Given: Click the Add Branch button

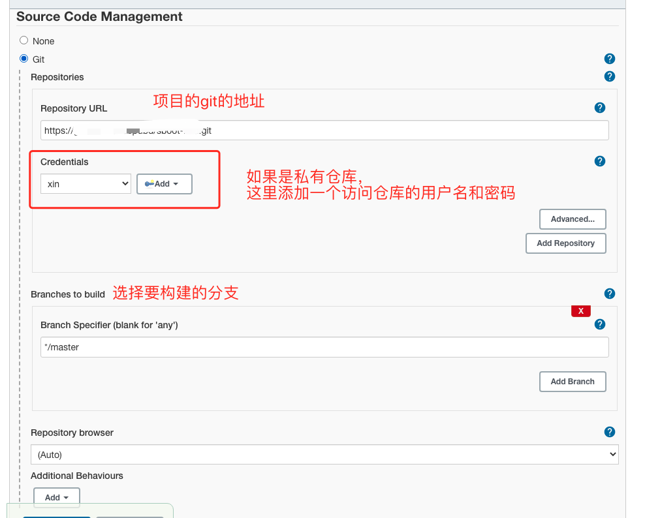Looking at the screenshot, I should tap(573, 382).
